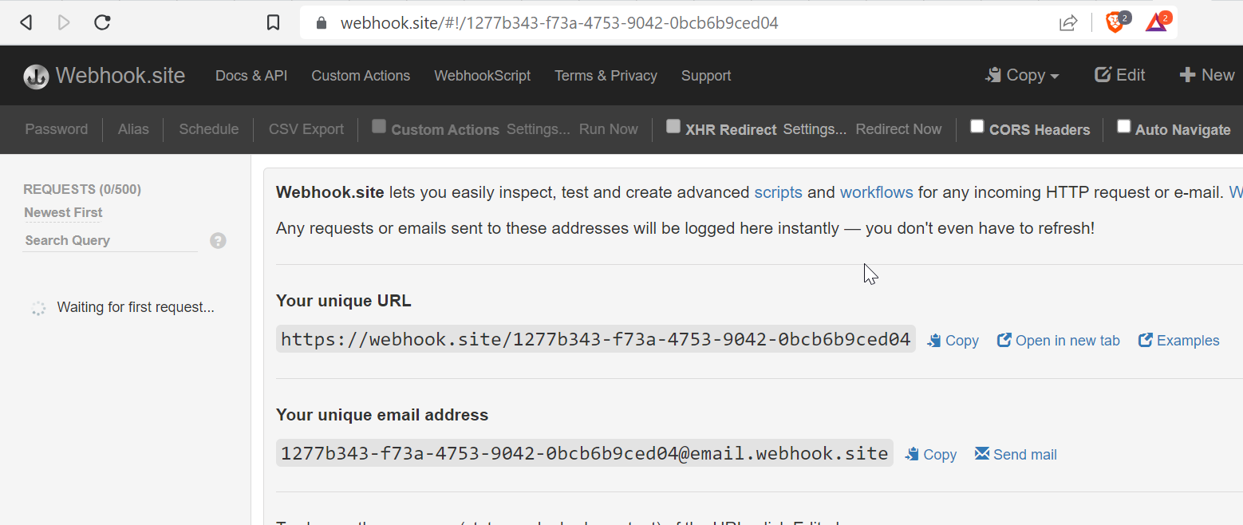Enable the Custom Actions checkbox
Screen dimensions: 1243x525
pyautogui.click(x=379, y=126)
